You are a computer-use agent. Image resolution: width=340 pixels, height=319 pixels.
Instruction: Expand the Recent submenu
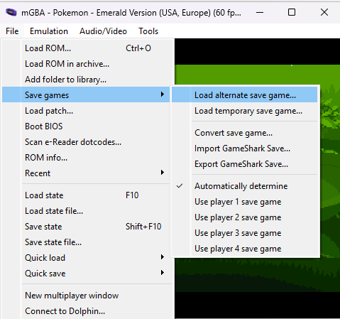[86, 173]
